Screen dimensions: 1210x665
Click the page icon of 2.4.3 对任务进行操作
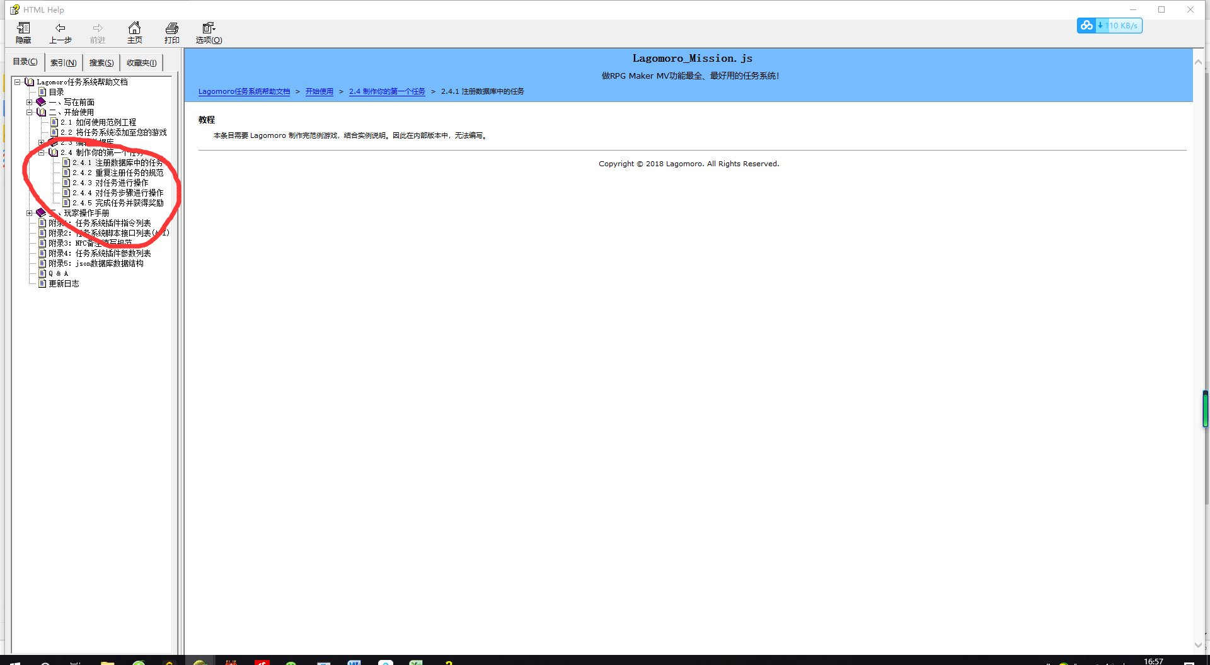(66, 183)
